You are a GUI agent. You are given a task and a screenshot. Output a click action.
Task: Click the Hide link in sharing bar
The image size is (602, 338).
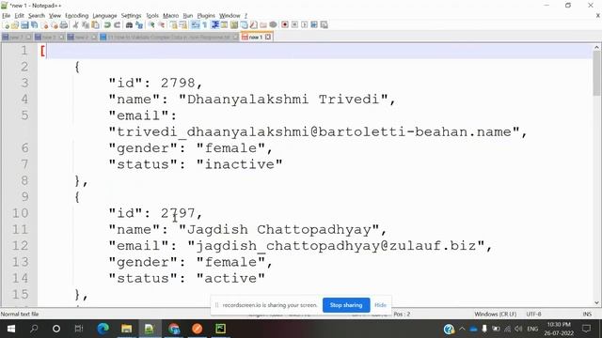click(380, 305)
